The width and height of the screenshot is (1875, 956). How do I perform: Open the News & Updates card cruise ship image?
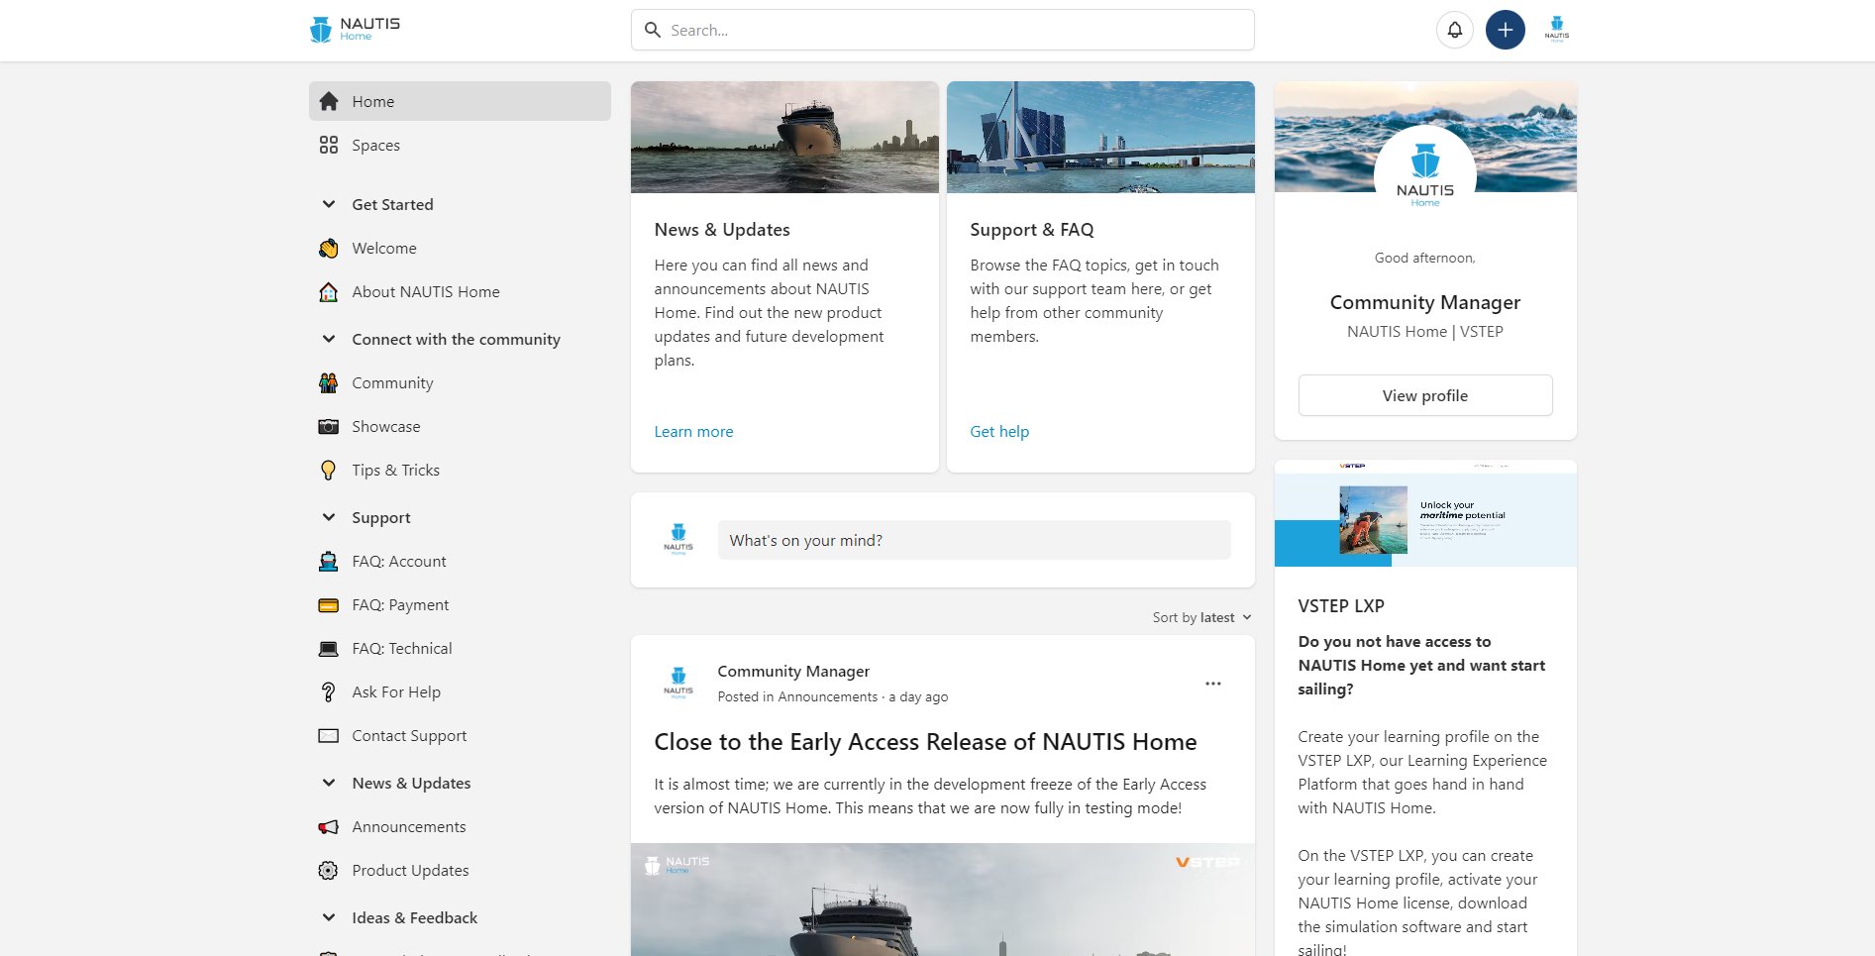point(784,137)
